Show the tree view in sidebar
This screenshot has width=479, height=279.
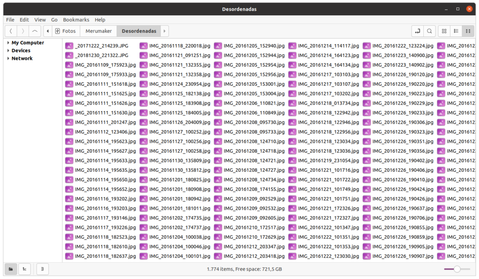point(25,269)
